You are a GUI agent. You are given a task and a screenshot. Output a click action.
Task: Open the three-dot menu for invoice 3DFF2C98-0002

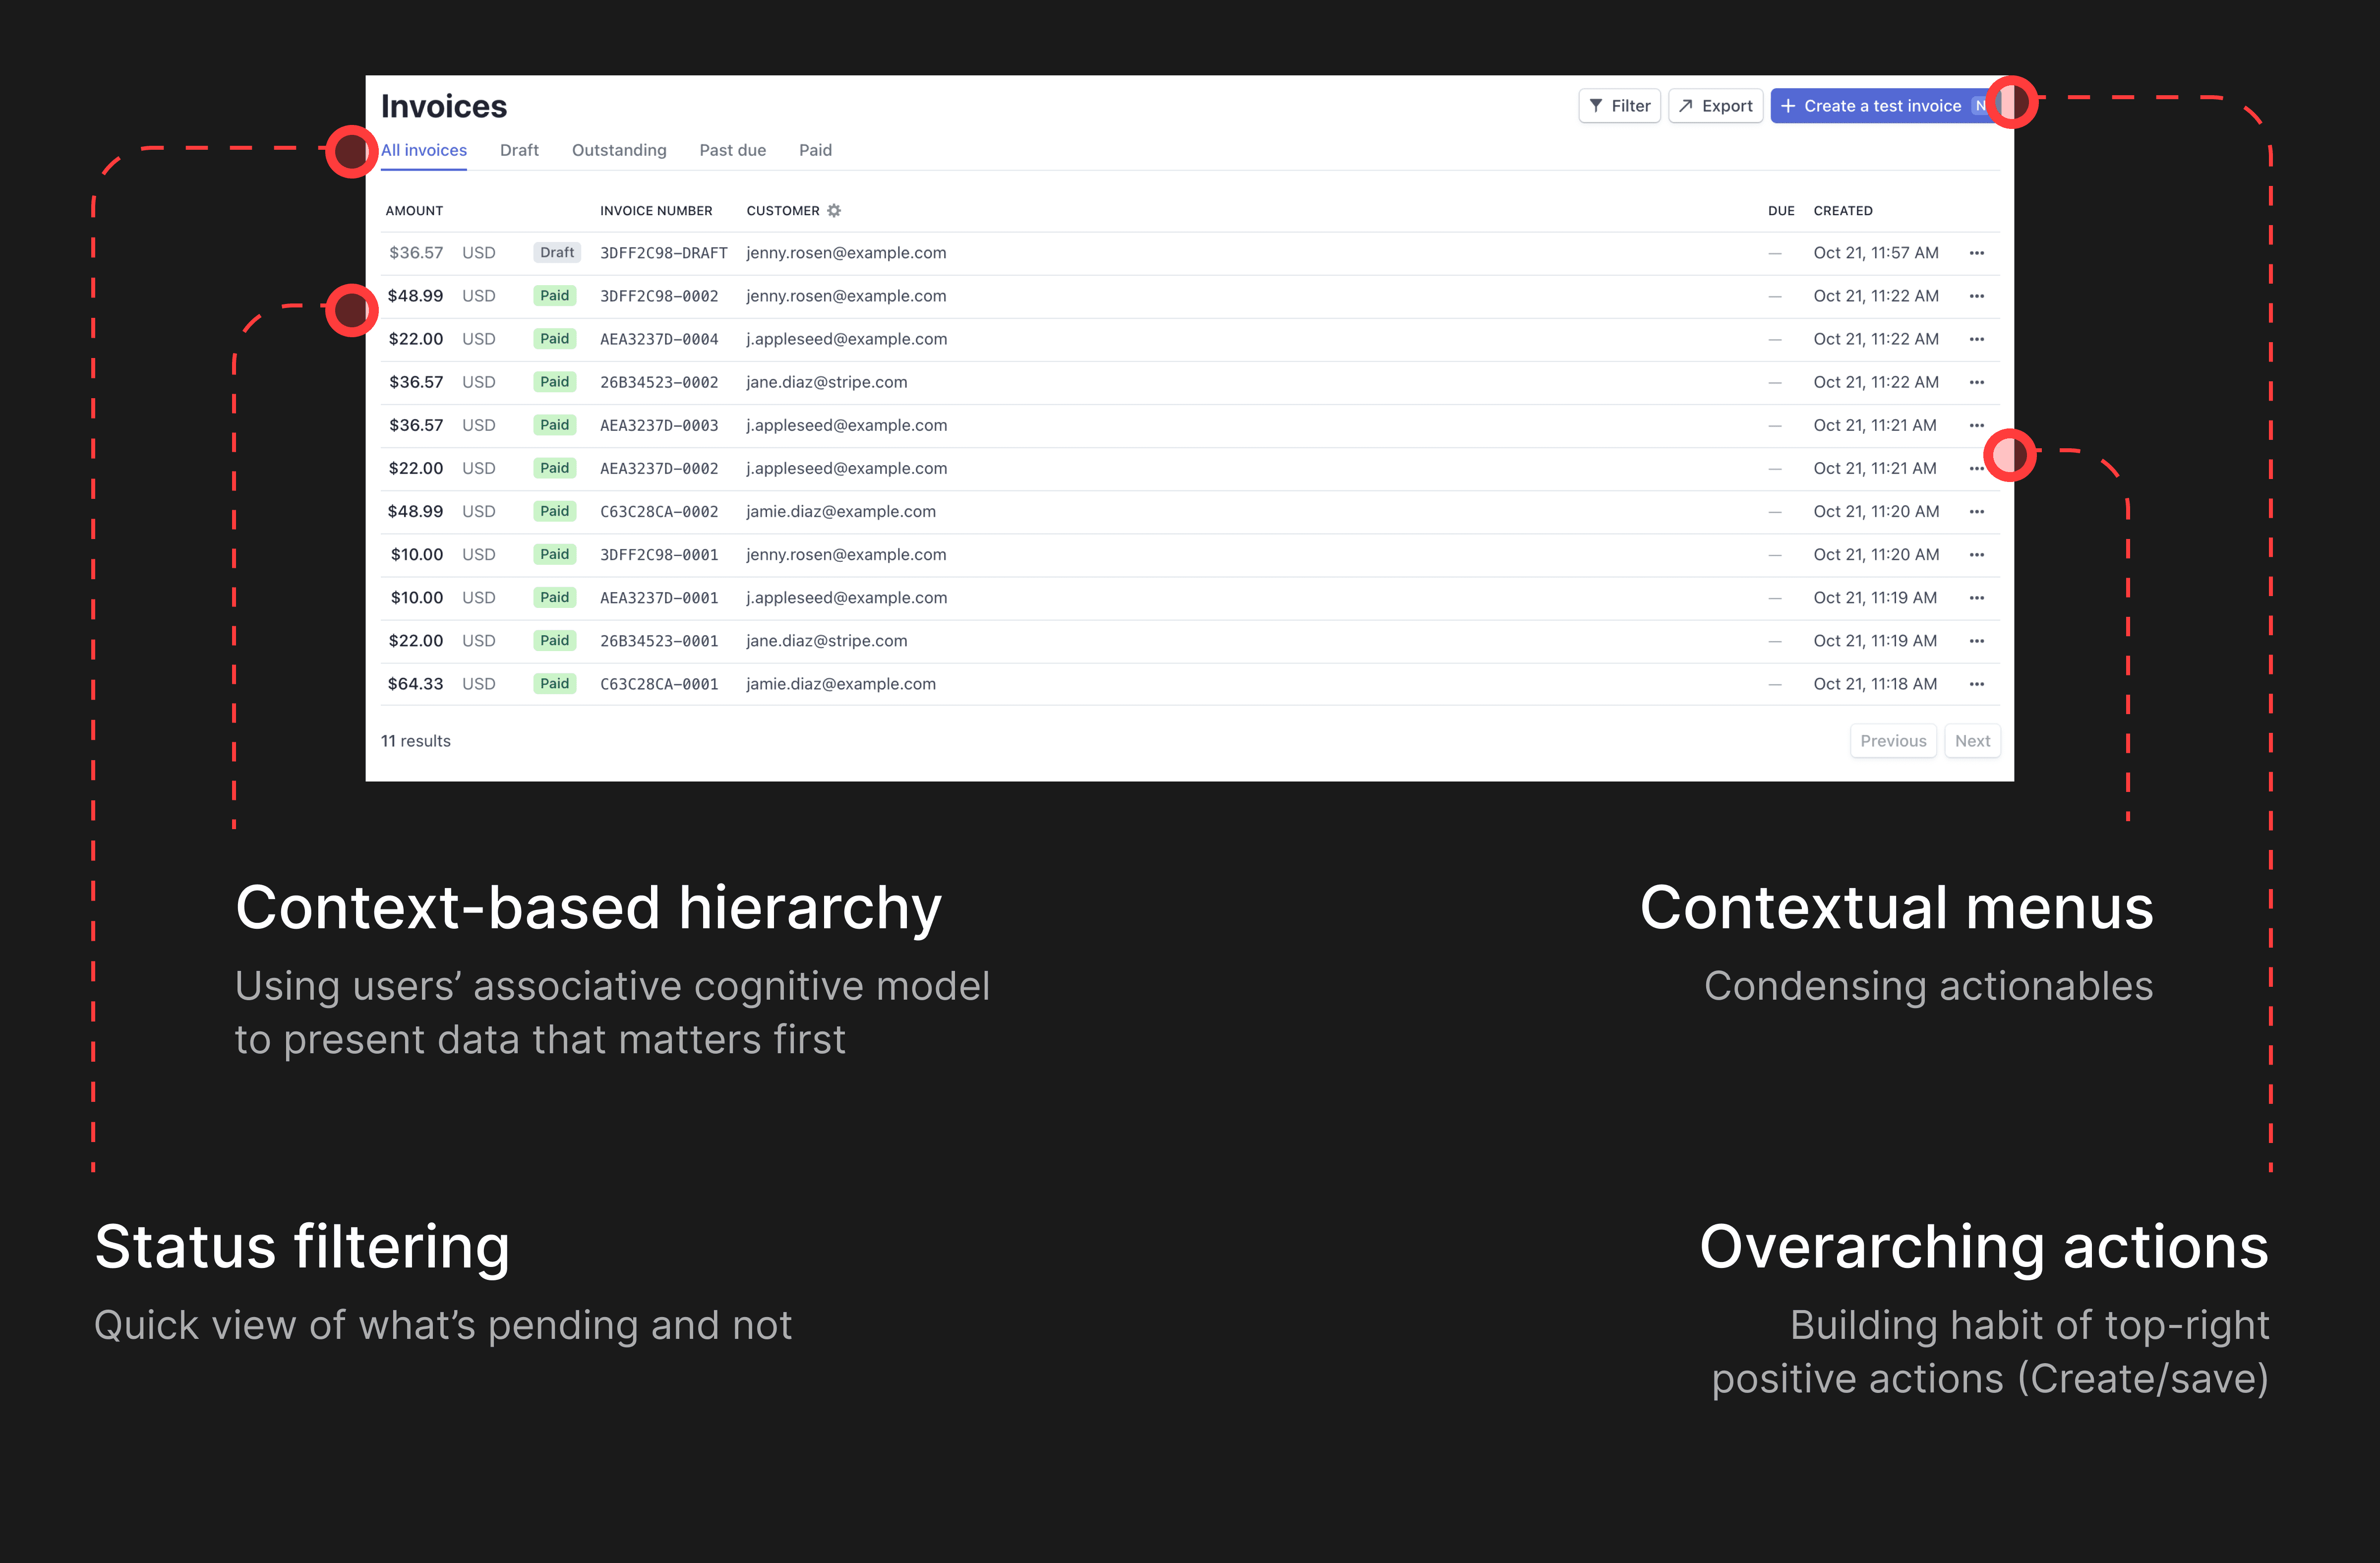[x=1976, y=296]
